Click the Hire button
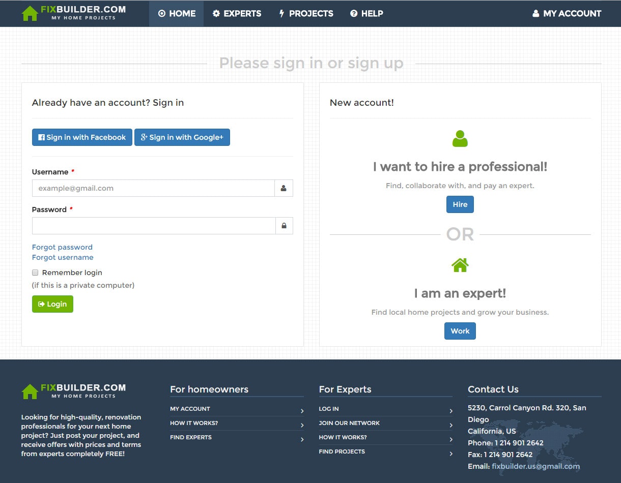This screenshot has width=621, height=483. coord(460,204)
